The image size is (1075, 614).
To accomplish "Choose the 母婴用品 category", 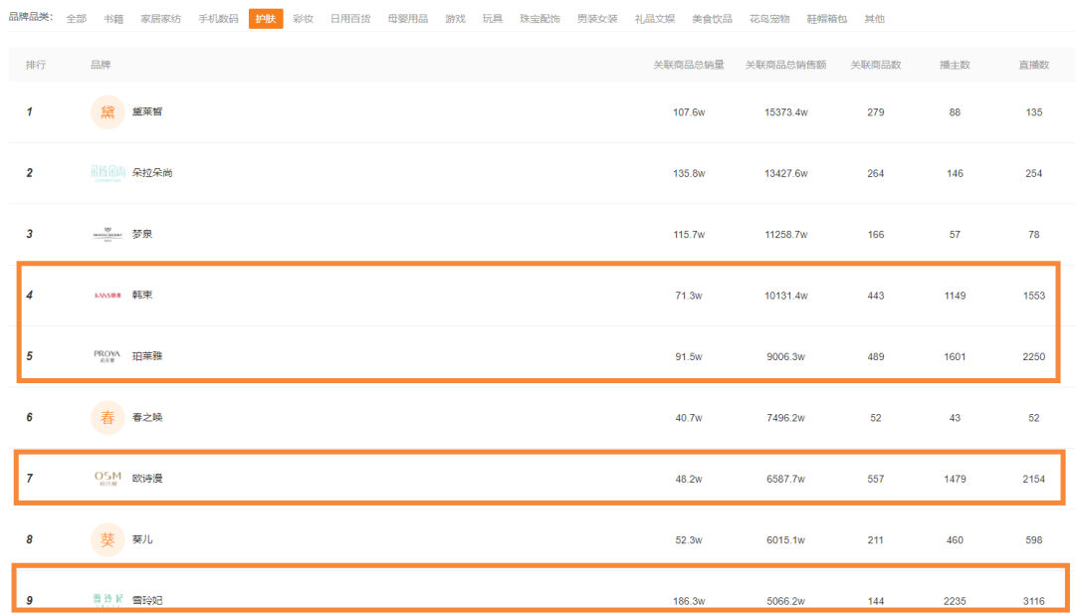I will (408, 19).
